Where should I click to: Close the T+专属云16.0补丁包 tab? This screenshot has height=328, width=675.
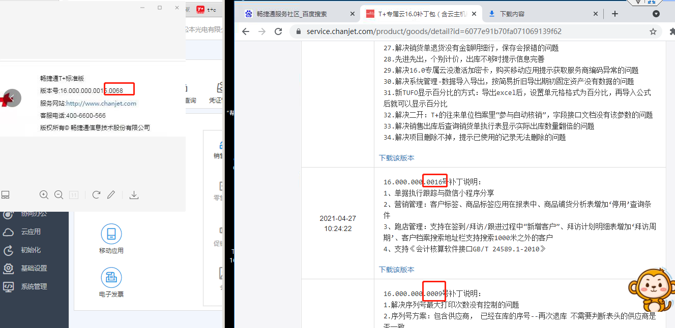tap(473, 14)
